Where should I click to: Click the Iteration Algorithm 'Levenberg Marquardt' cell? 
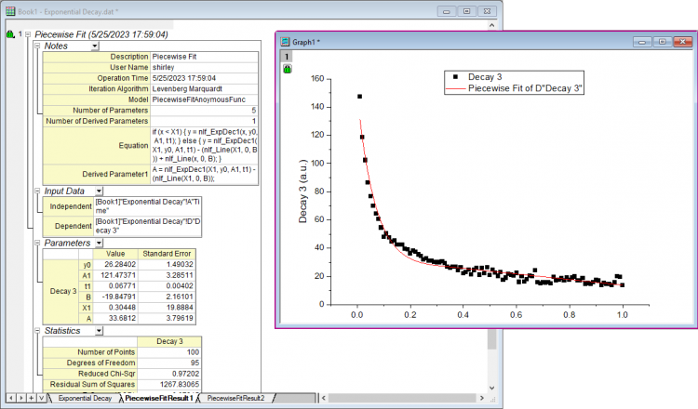pyautogui.click(x=205, y=89)
